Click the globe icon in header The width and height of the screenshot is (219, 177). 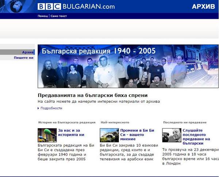(16, 6)
